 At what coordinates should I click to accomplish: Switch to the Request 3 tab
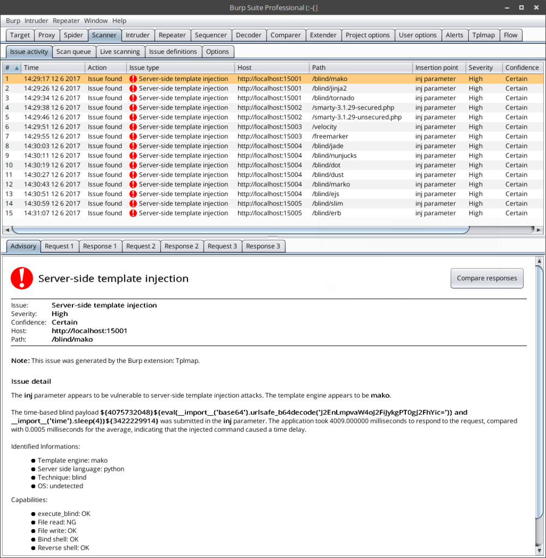[x=222, y=246]
